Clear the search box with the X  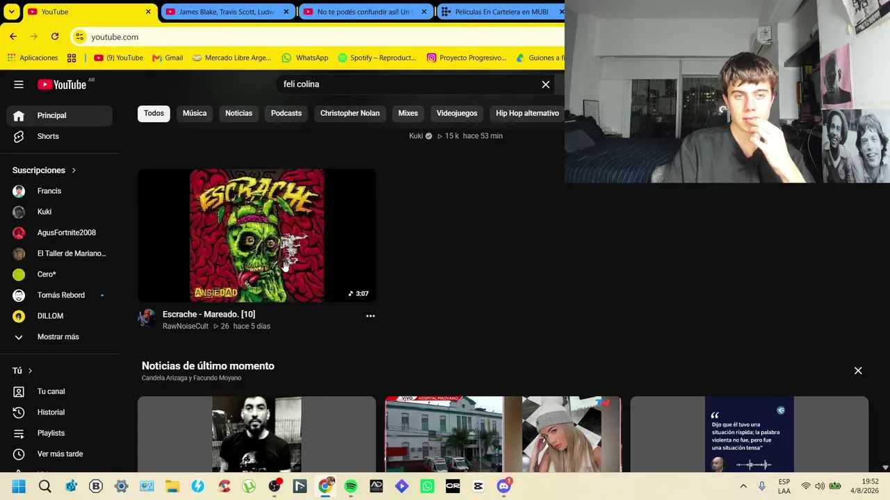pyautogui.click(x=546, y=85)
